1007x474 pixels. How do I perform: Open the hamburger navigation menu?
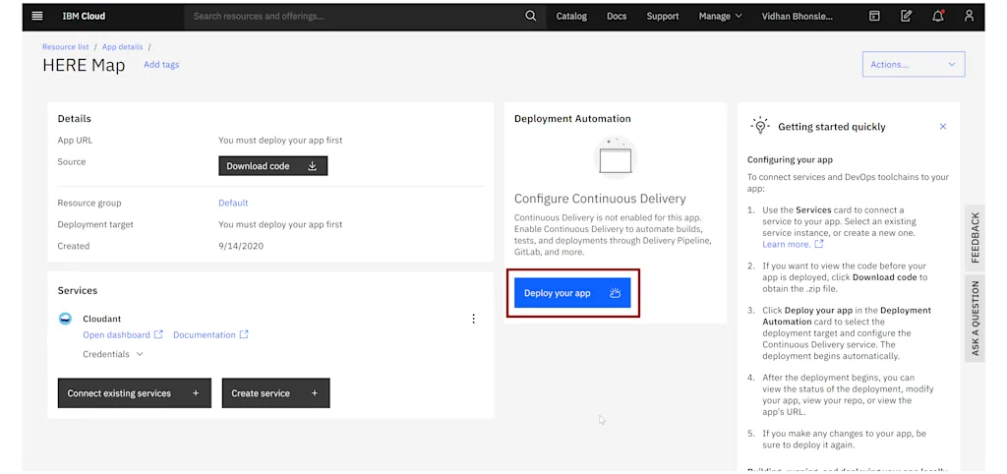coord(37,16)
